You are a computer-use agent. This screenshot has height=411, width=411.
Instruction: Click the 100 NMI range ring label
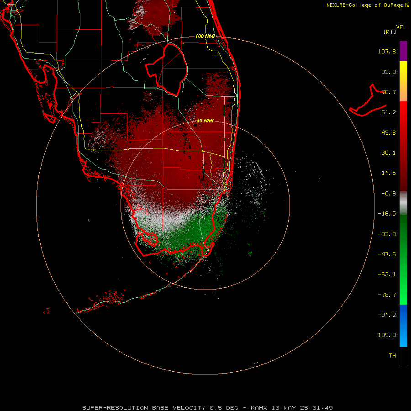pos(205,36)
